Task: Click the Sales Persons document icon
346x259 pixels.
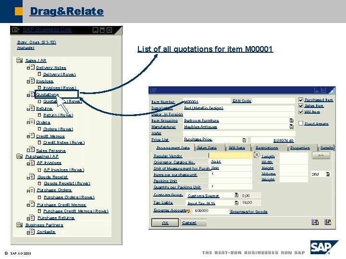Action: [31, 150]
